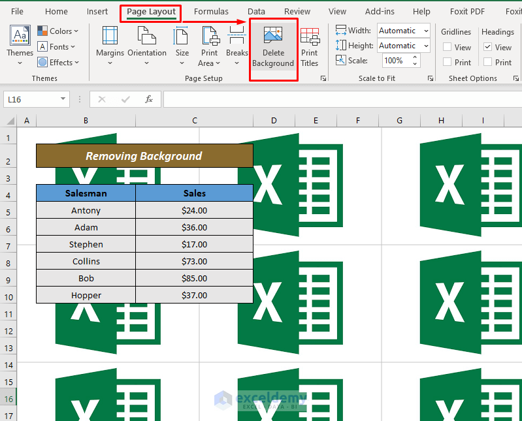The width and height of the screenshot is (522, 421).
Task: Open Print Area options
Action: click(210, 46)
